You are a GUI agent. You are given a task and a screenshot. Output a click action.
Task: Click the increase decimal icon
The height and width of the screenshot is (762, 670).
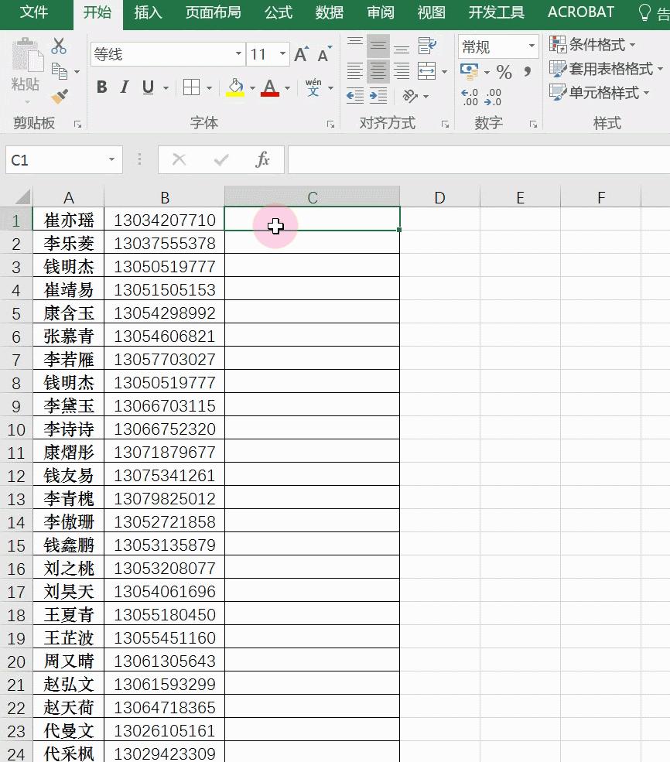click(470, 97)
